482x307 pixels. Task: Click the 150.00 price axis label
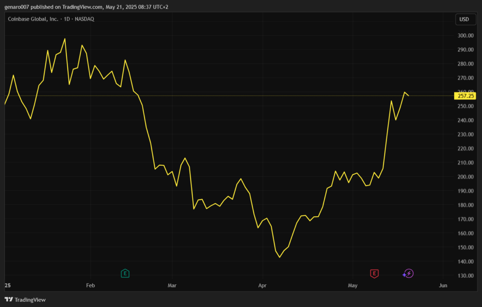[x=465, y=247]
